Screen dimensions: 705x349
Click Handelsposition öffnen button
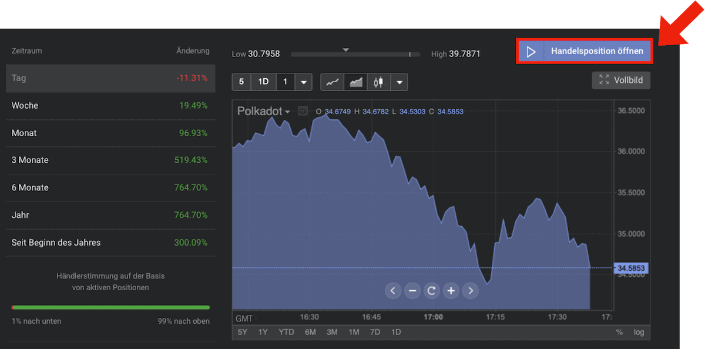pyautogui.click(x=585, y=51)
